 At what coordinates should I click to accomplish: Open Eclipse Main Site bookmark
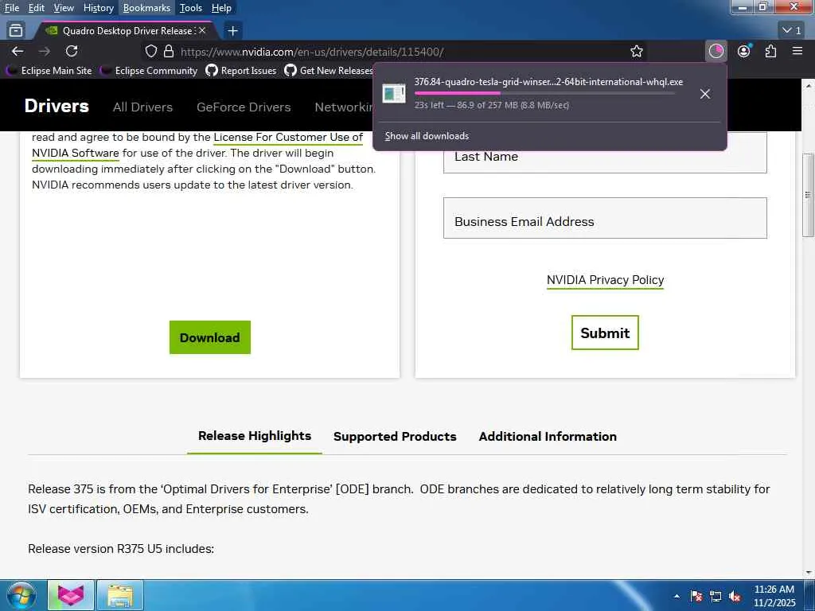coord(49,70)
